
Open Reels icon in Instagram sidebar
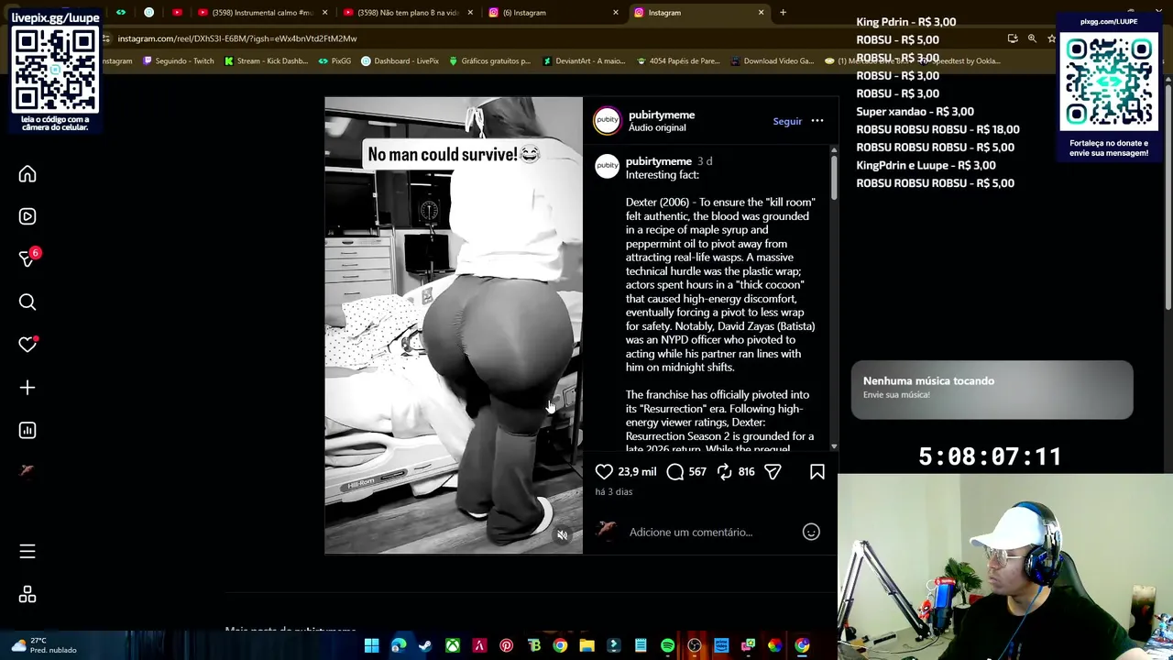click(27, 216)
